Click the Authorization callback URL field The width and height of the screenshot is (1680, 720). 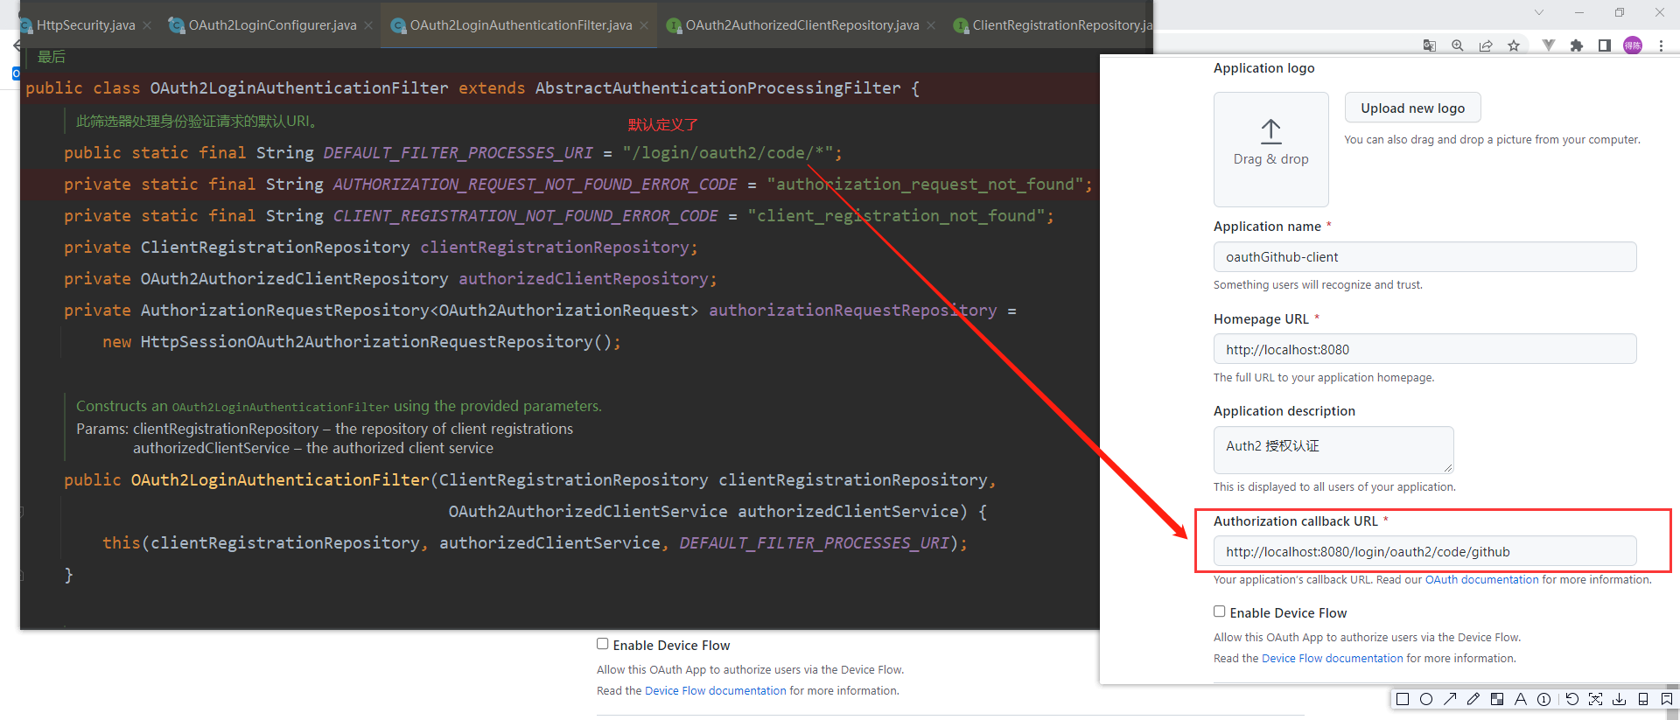(x=1425, y=551)
